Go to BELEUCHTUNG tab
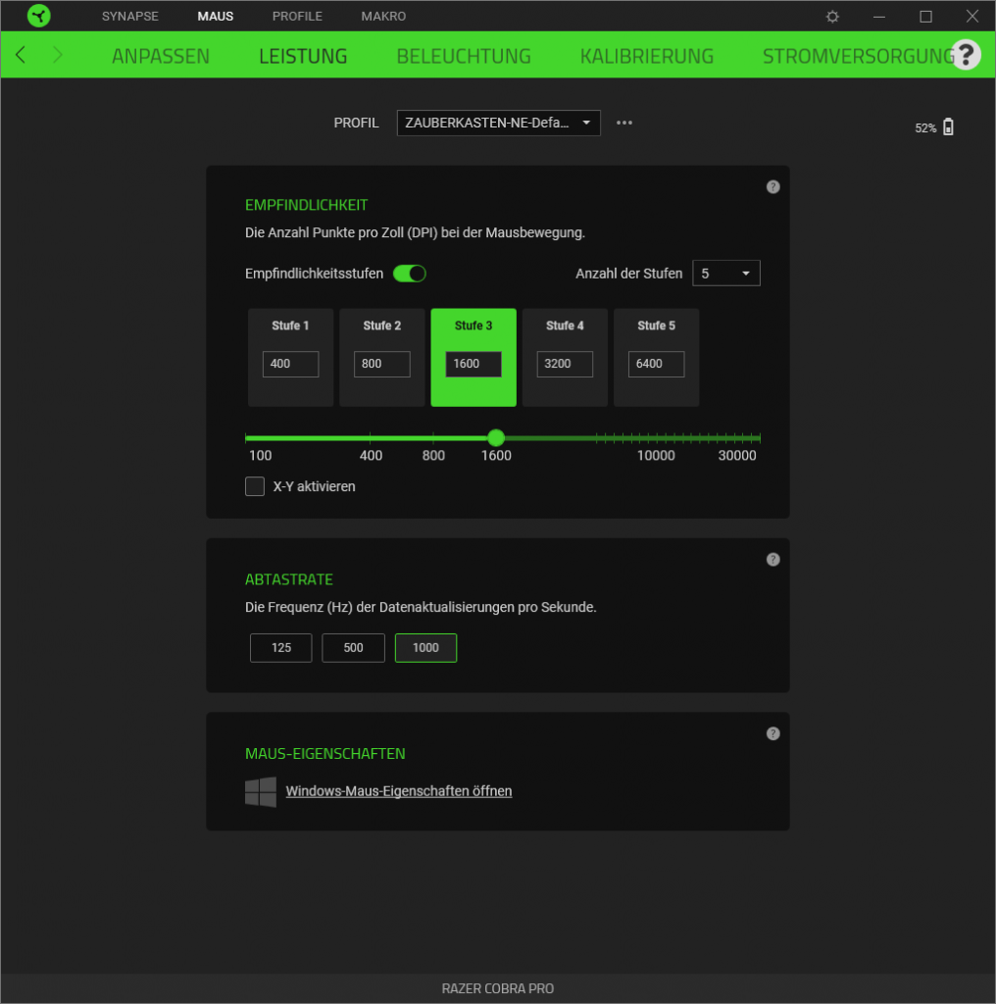Viewport: 996px width, 1004px height. tap(464, 56)
